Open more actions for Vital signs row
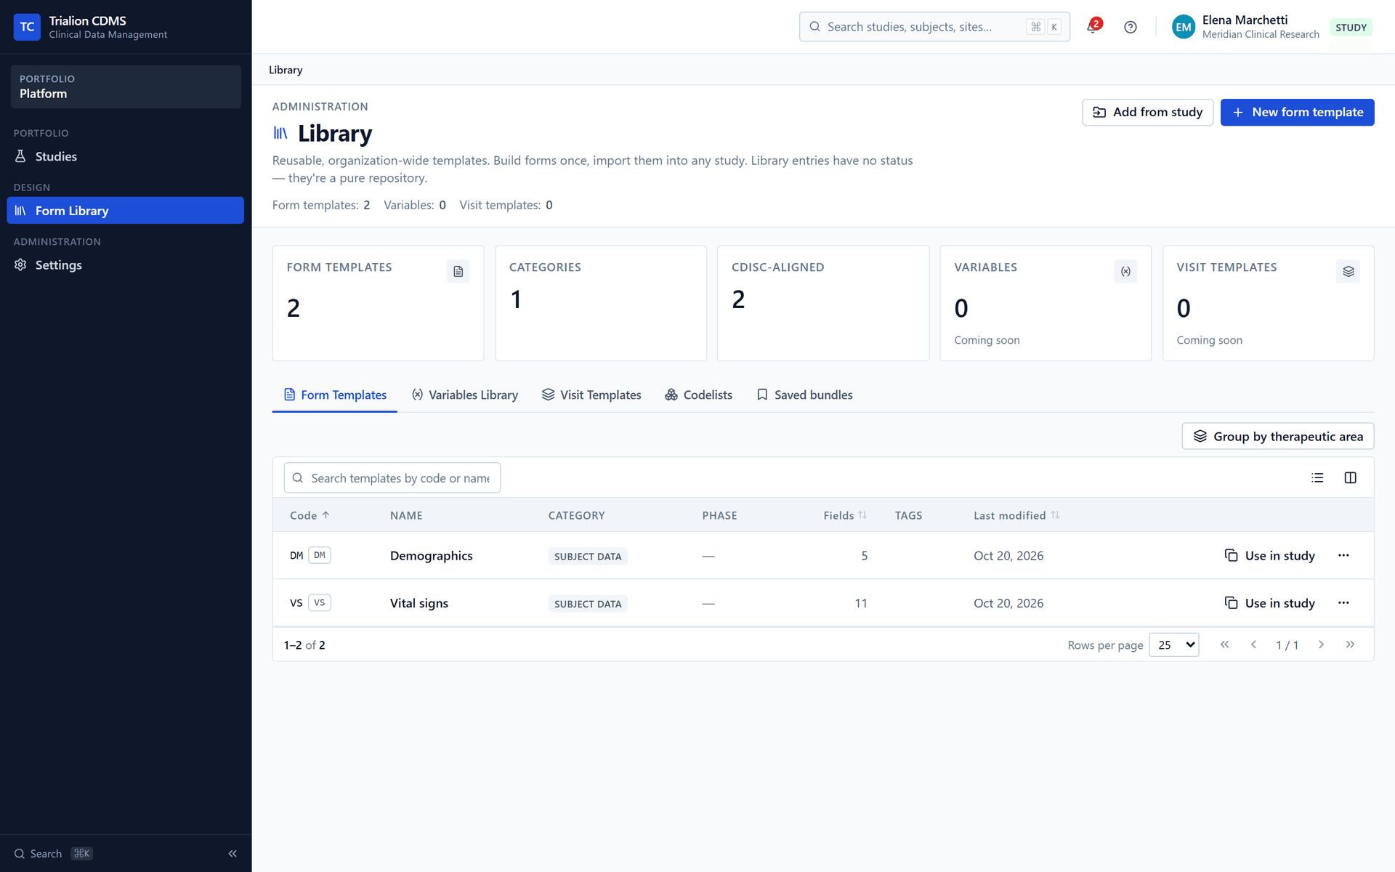 click(1343, 602)
